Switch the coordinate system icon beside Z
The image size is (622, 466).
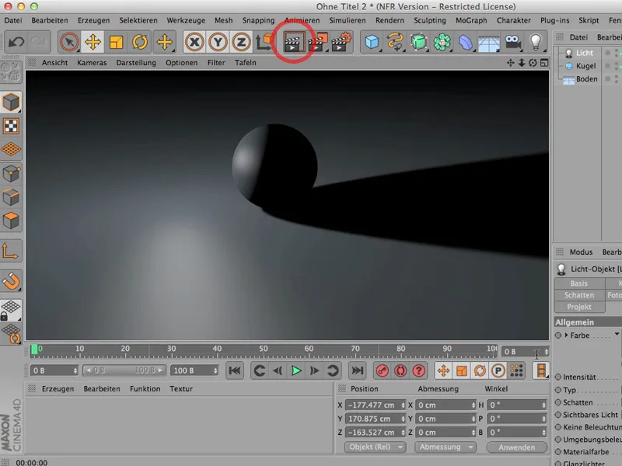(x=265, y=42)
